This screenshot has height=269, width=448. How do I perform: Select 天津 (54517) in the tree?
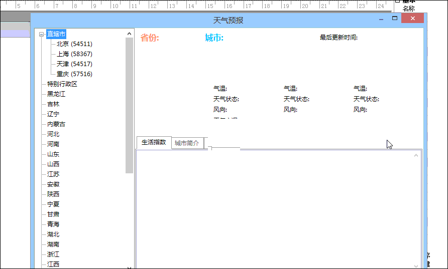pos(74,64)
